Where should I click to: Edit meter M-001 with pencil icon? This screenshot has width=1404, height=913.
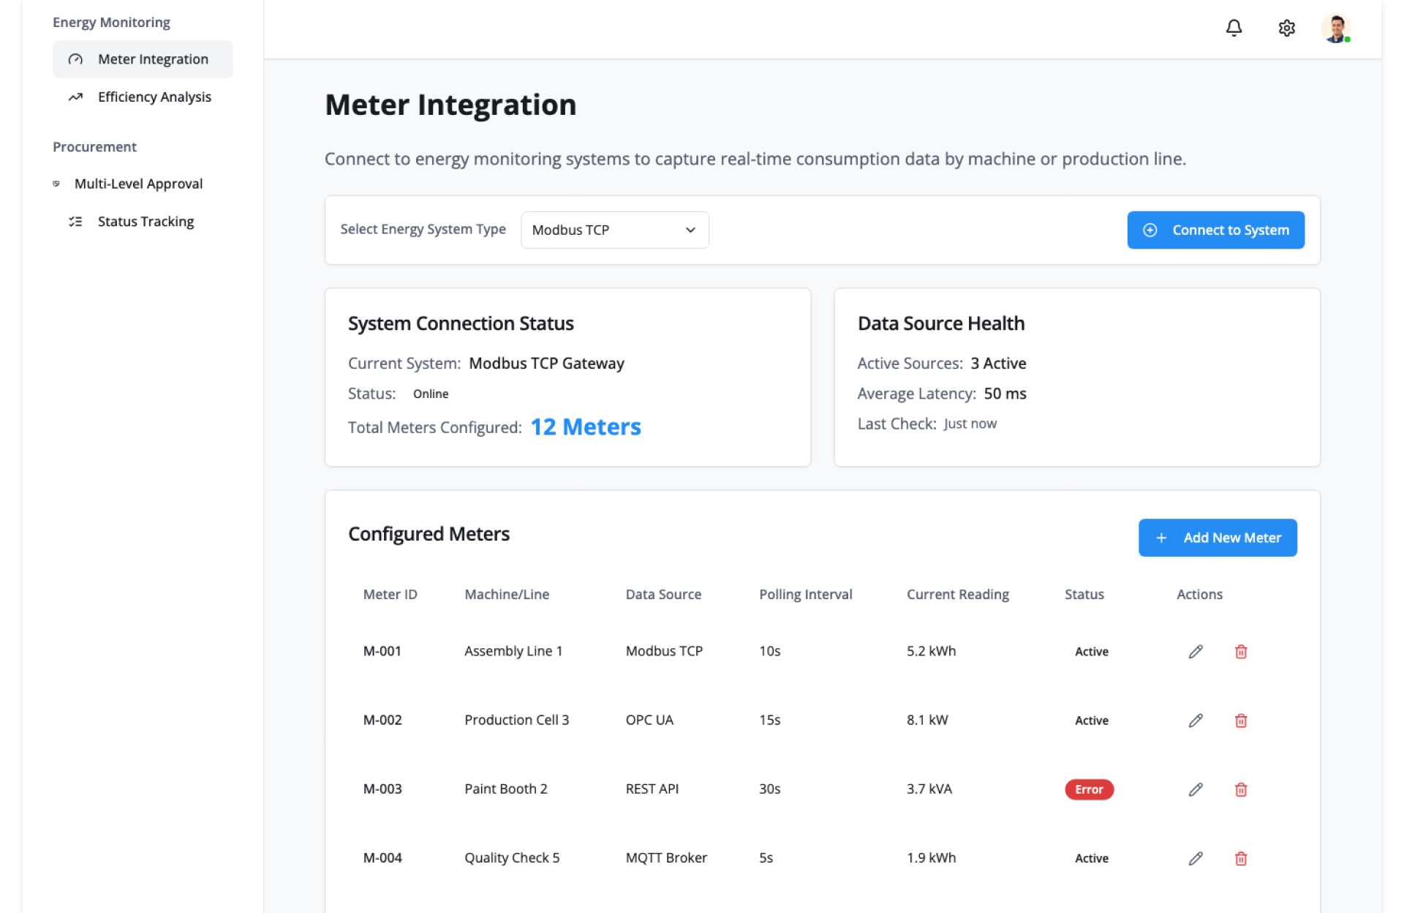(x=1196, y=651)
